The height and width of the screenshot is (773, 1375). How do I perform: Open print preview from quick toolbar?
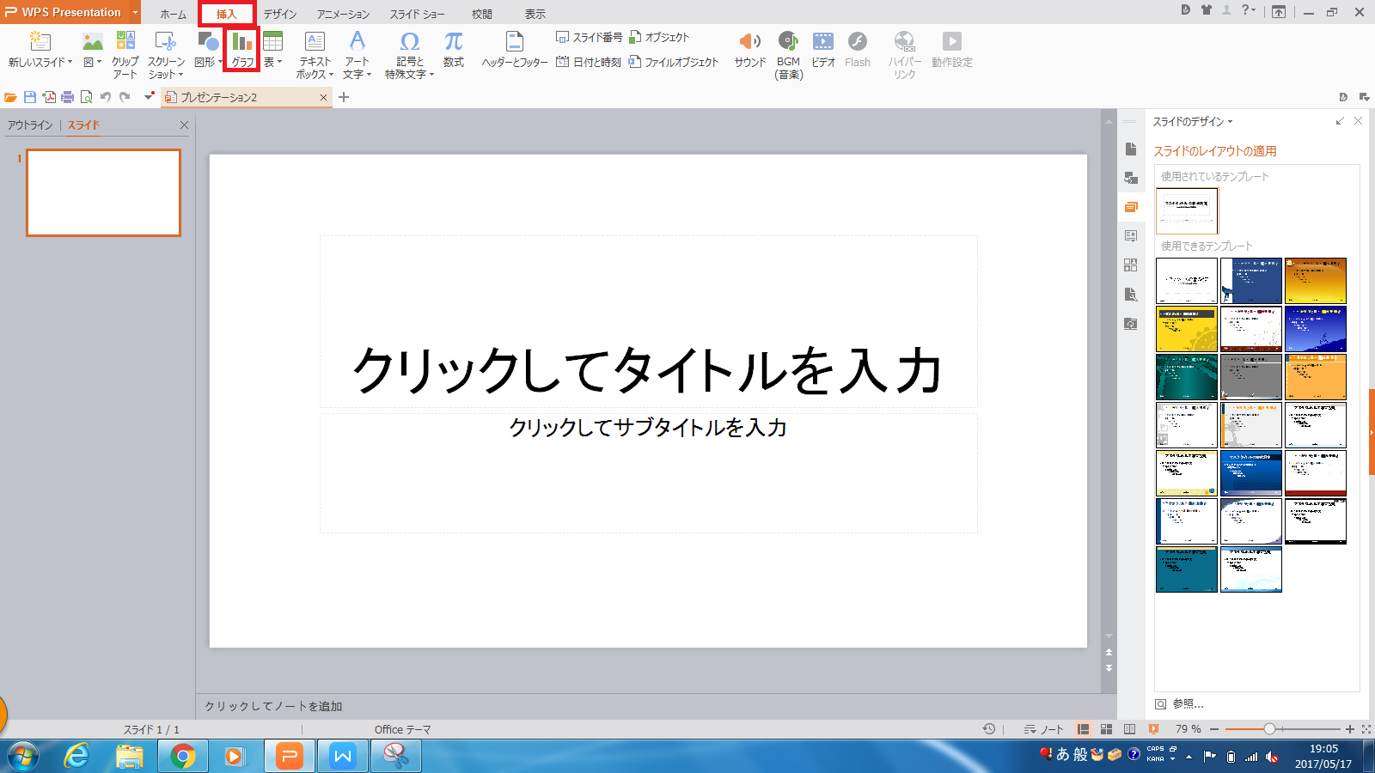click(86, 97)
